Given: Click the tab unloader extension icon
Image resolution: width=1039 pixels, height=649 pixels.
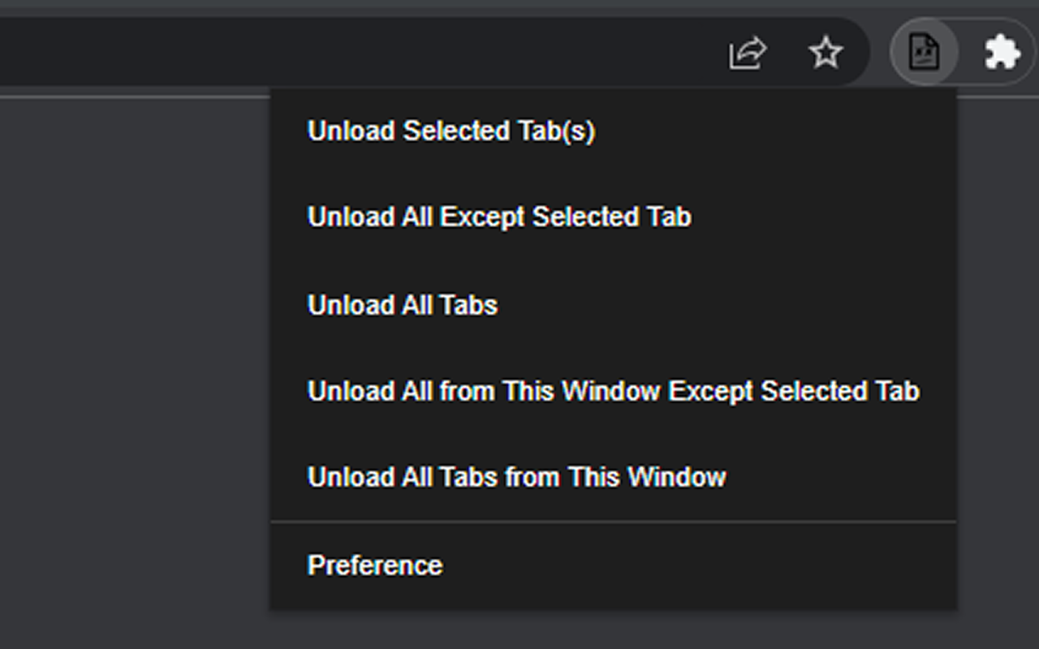Looking at the screenshot, I should (924, 54).
